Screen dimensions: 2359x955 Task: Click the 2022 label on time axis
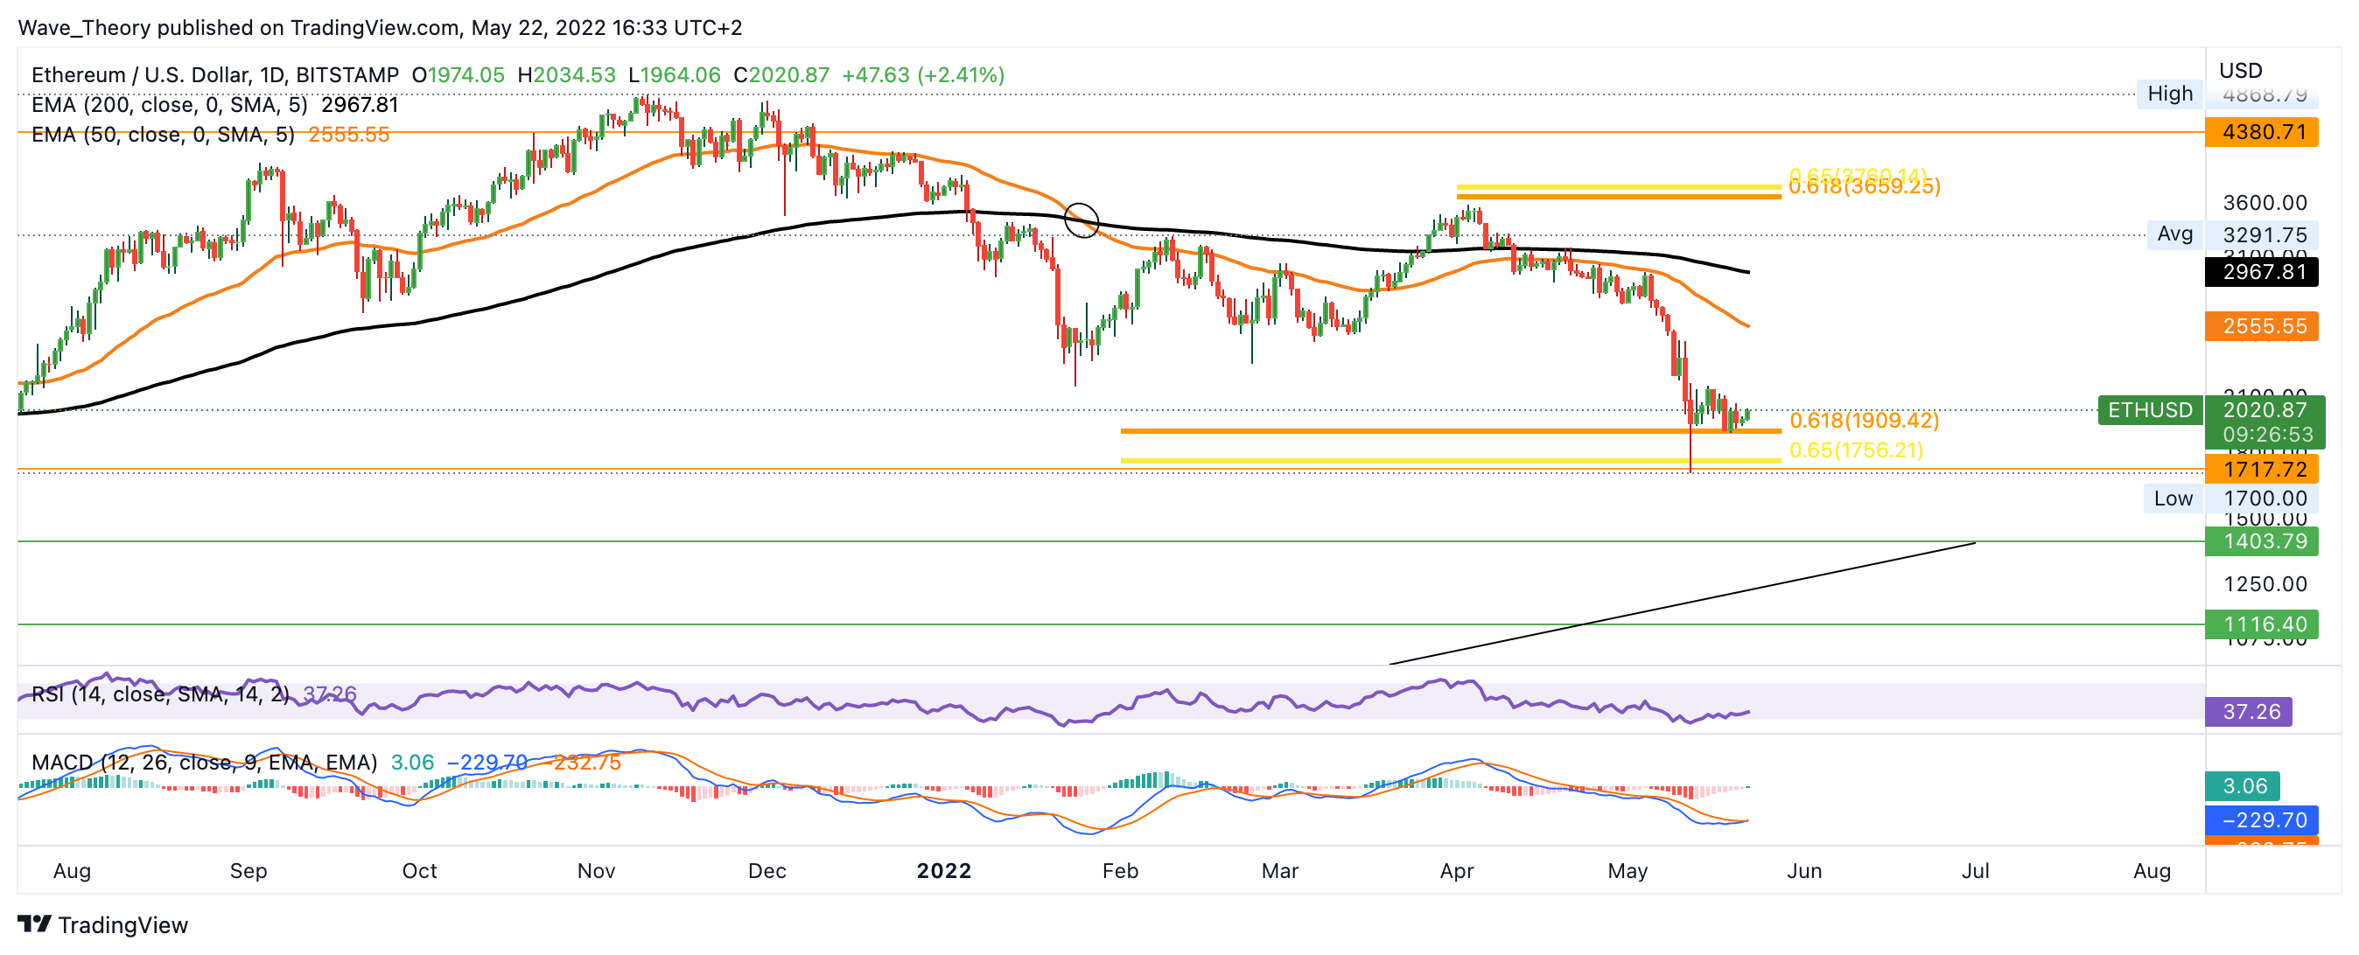943,871
